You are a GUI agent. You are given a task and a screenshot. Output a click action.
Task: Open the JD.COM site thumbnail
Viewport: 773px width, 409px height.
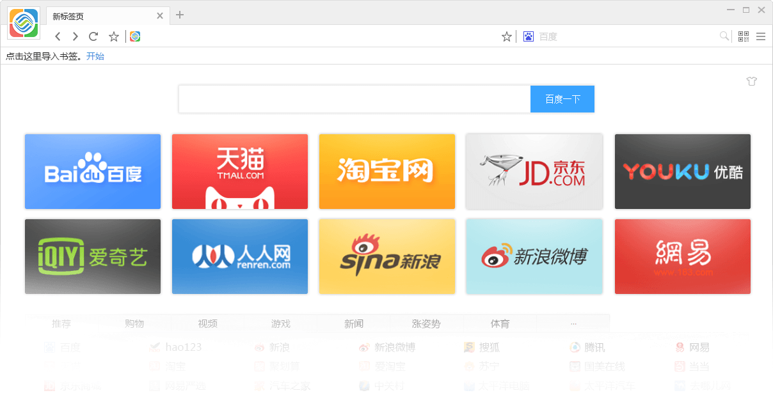(534, 171)
